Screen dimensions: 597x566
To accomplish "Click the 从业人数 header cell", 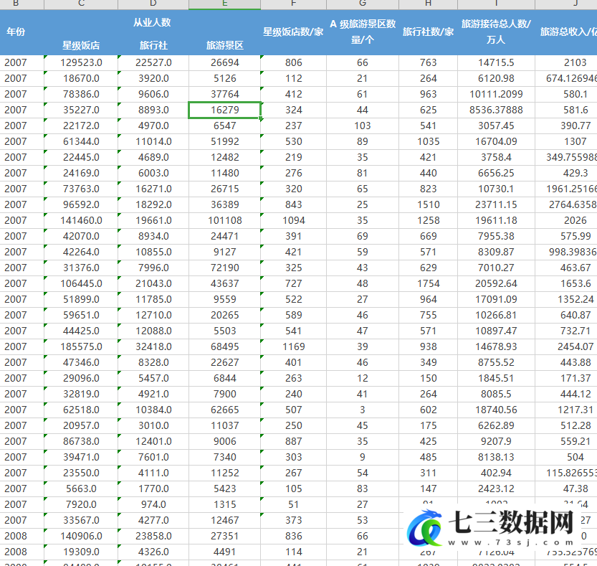I will 152,22.
